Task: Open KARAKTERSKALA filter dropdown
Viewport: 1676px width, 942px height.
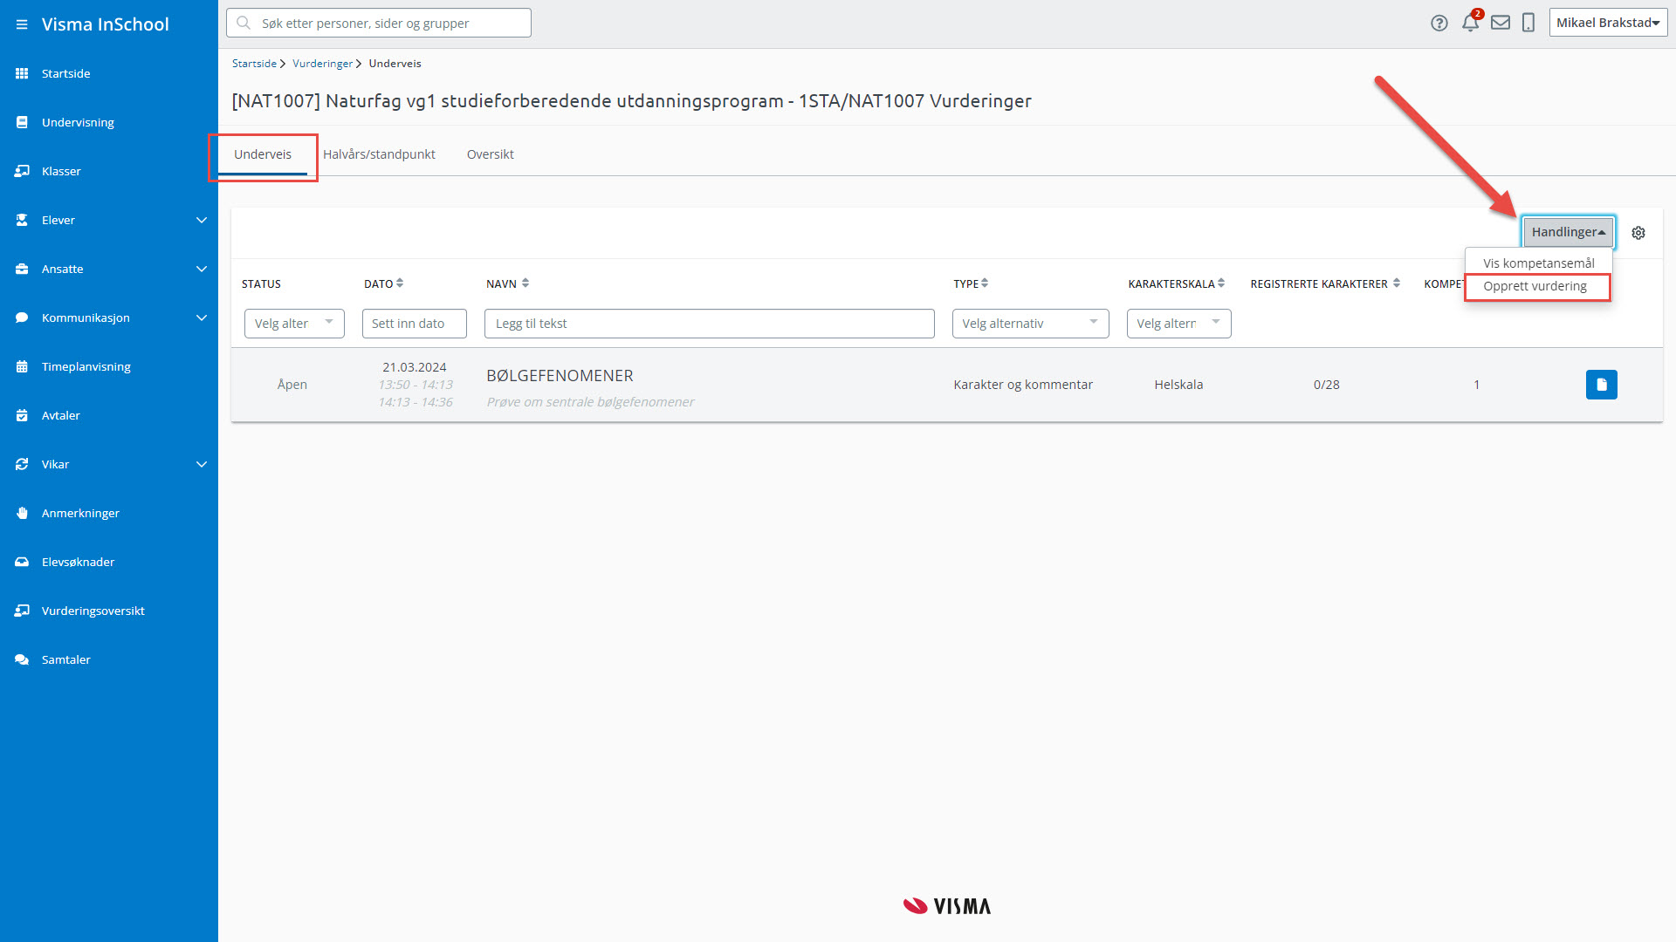Action: [x=1178, y=324]
